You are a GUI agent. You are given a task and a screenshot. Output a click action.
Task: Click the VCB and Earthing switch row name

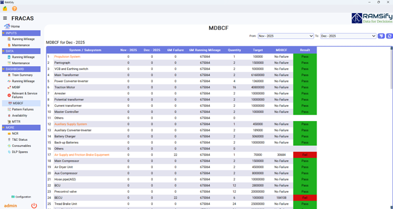click(x=71, y=69)
